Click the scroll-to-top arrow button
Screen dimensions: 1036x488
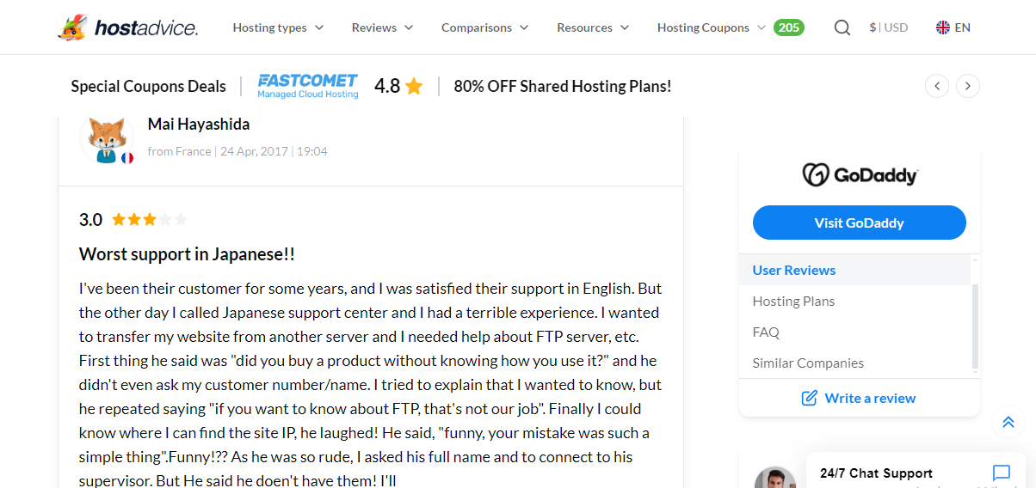coord(1008,422)
